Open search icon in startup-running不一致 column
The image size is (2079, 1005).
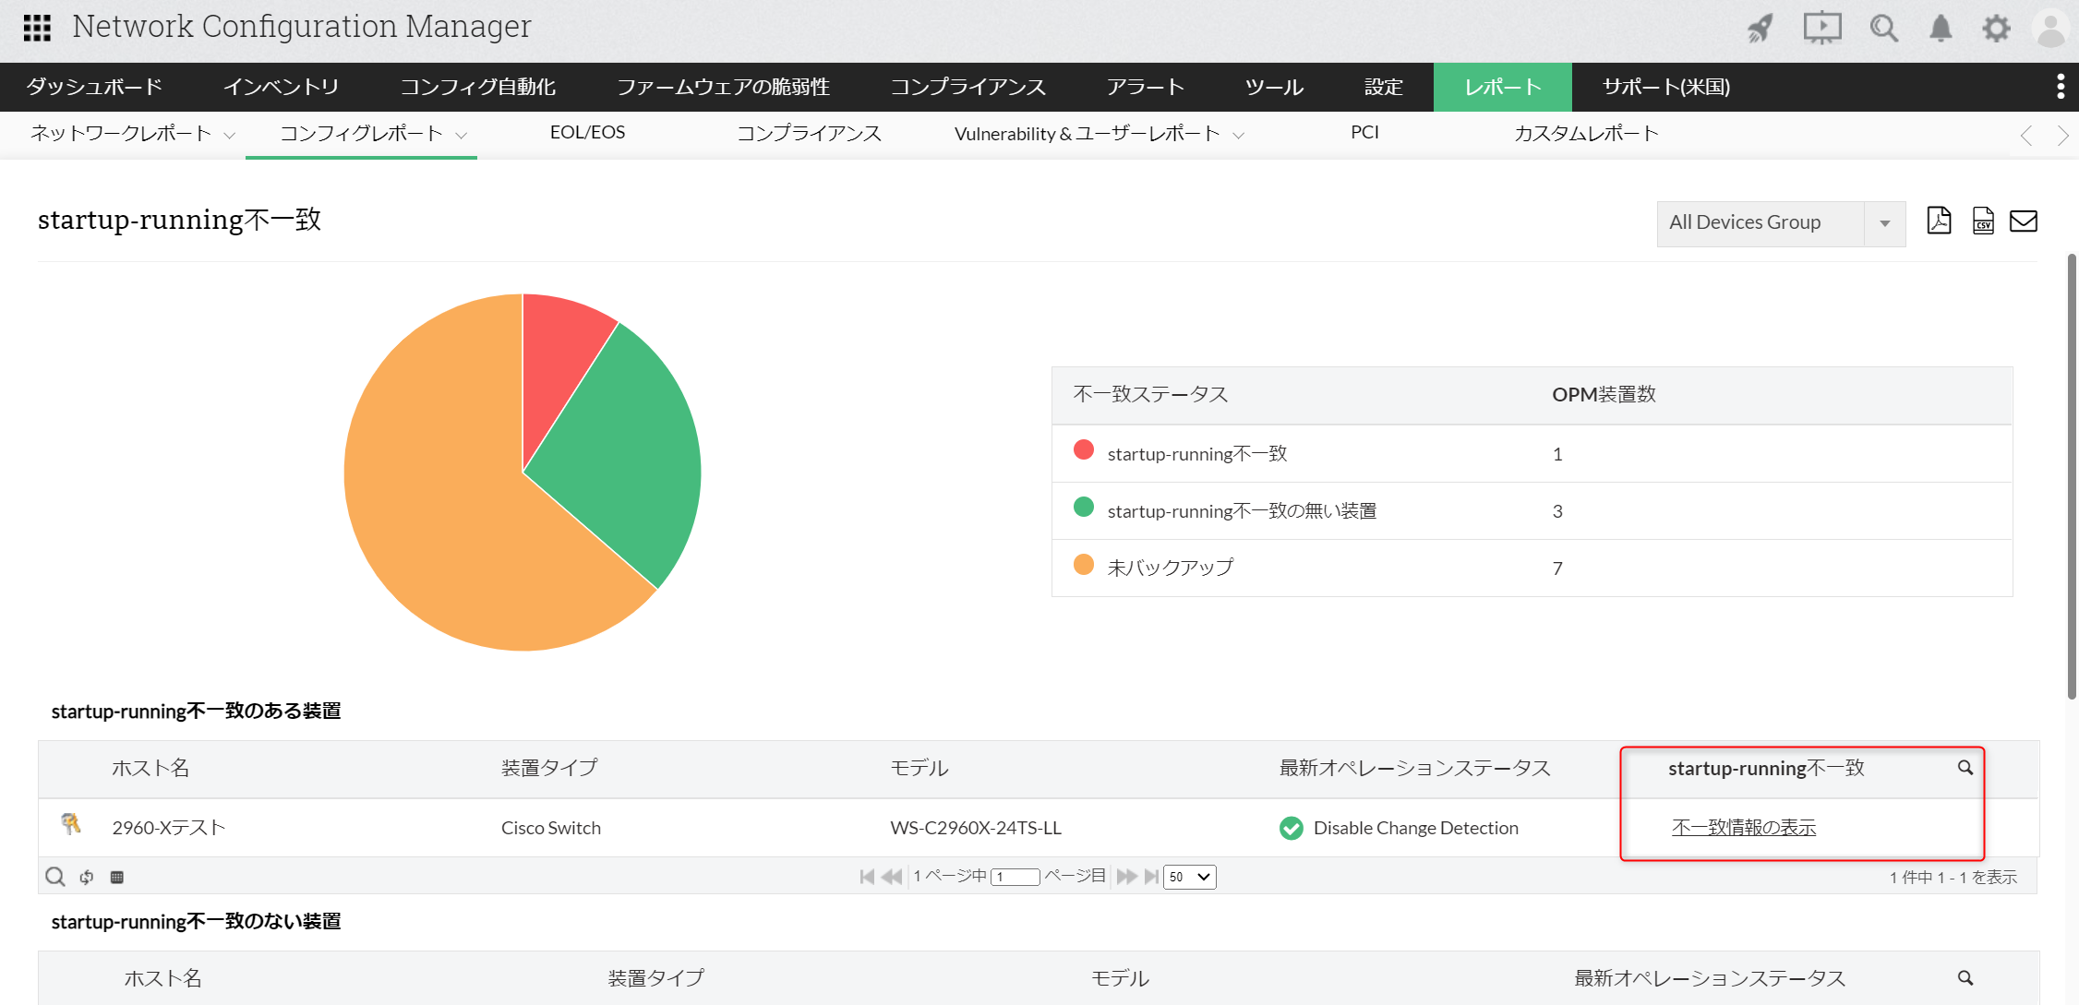(x=1965, y=768)
